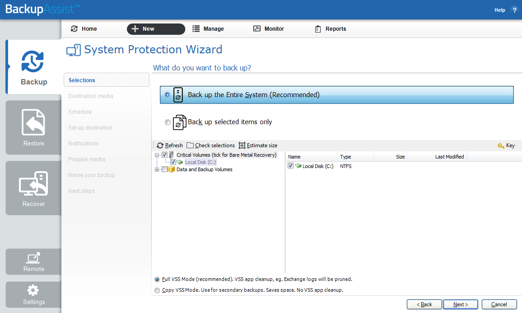Screen dimensions: 522x313
Task: Click the plus icon on the New button
Action: tap(135, 29)
